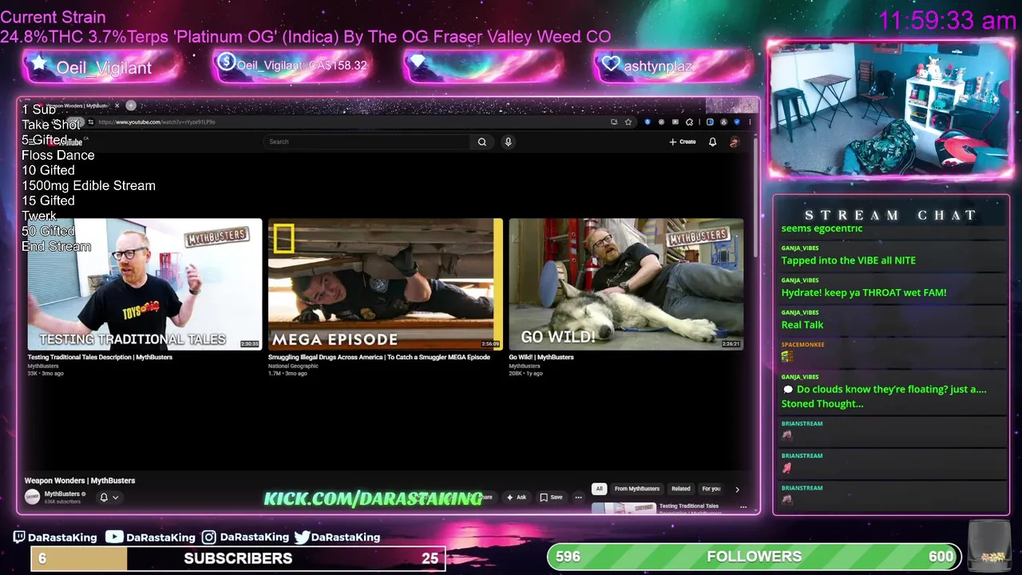Click chat message 'Real Talk'
The width and height of the screenshot is (1022, 575).
coord(802,324)
